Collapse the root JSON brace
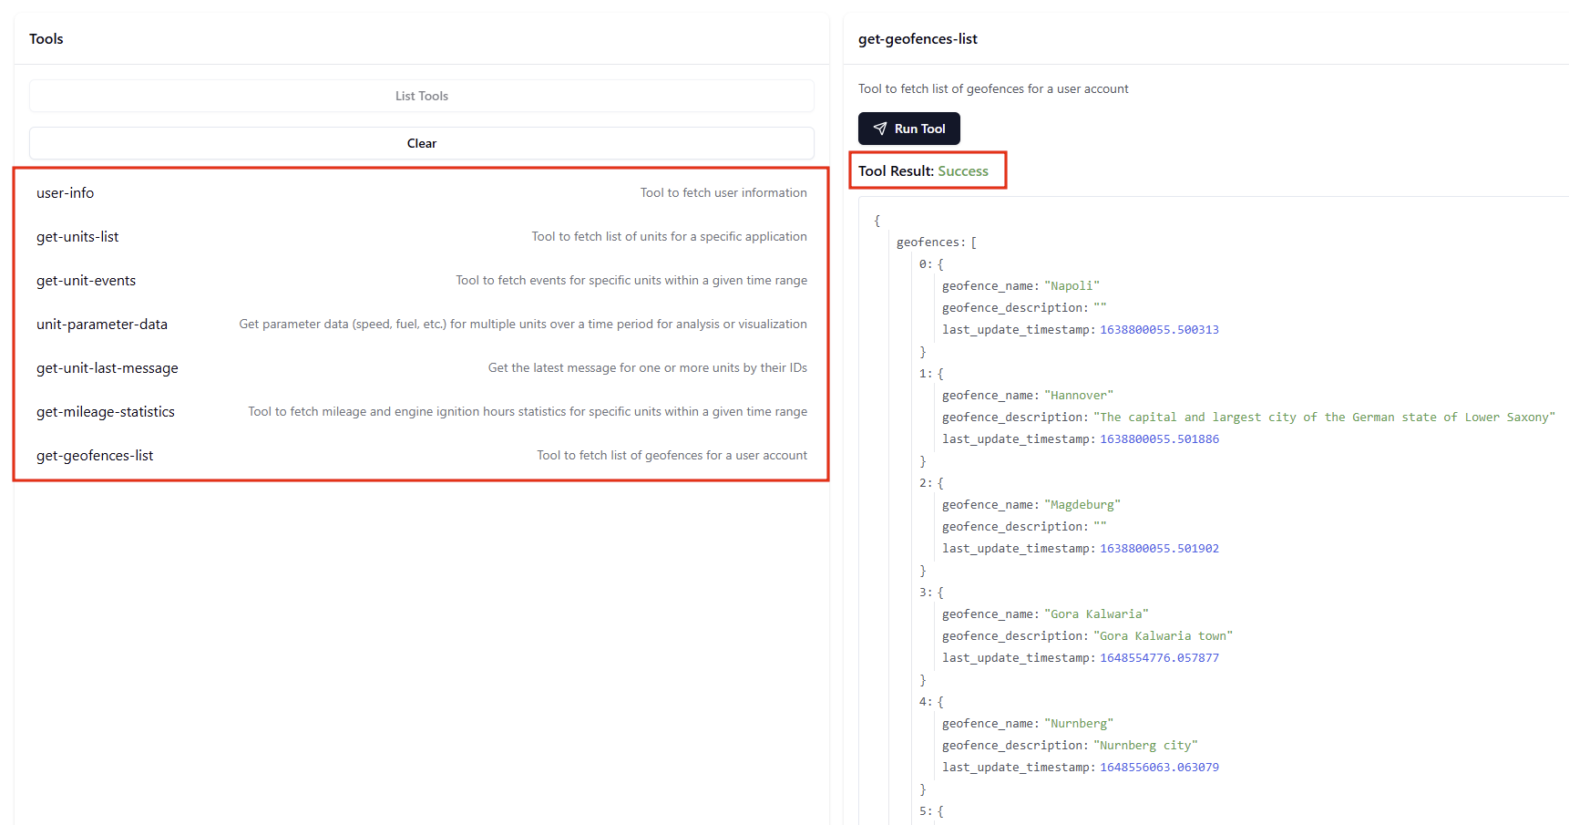 (877, 221)
